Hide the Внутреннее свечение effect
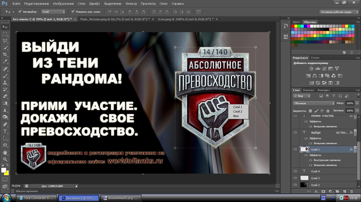Image resolution: width=361 pixels, height=202 pixels. (x=311, y=160)
